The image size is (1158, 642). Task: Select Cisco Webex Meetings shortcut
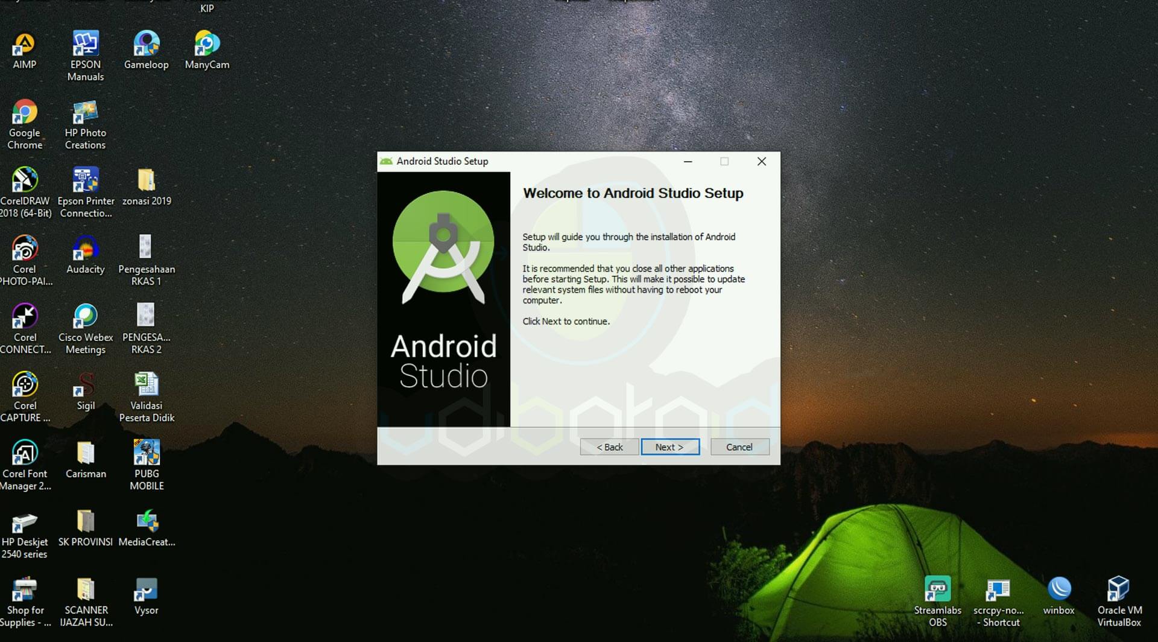pyautogui.click(x=86, y=329)
